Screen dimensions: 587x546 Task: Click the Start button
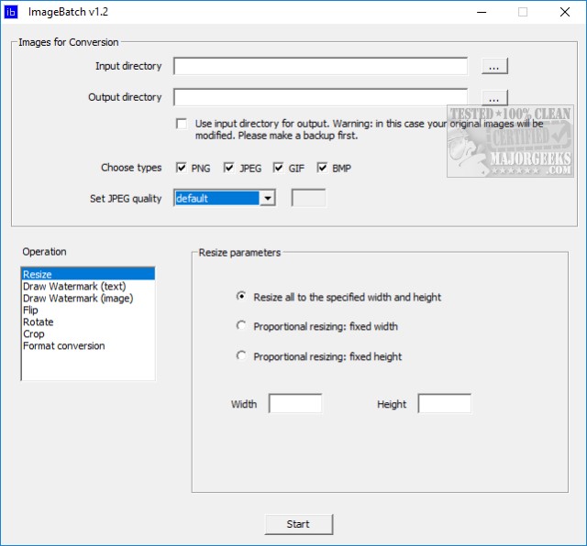pyautogui.click(x=299, y=524)
